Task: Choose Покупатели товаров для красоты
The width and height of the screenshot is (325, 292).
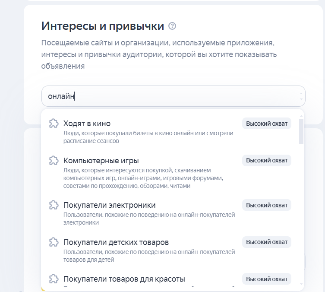Action: point(124,279)
